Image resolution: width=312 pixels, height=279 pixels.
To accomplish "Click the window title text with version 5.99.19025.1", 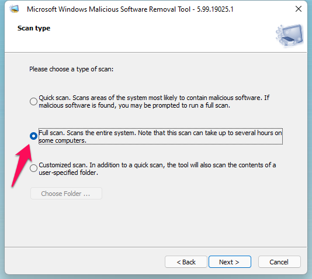I will point(130,9).
